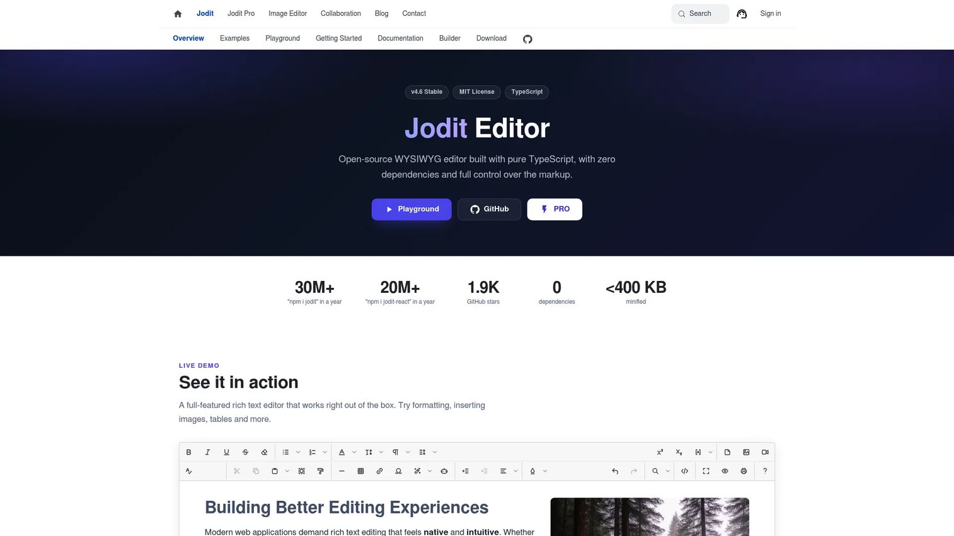
Task: Click the blue Playground button
Action: (x=411, y=209)
